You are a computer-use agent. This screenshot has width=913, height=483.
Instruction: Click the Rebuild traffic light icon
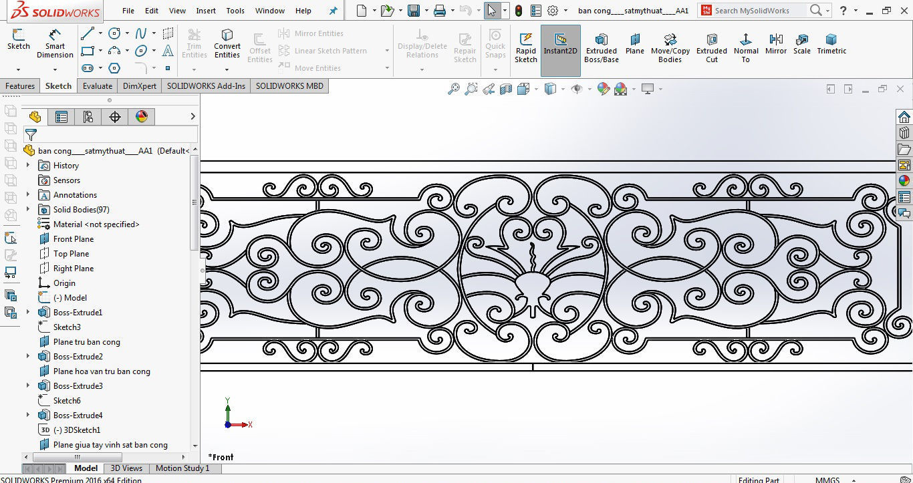519,11
